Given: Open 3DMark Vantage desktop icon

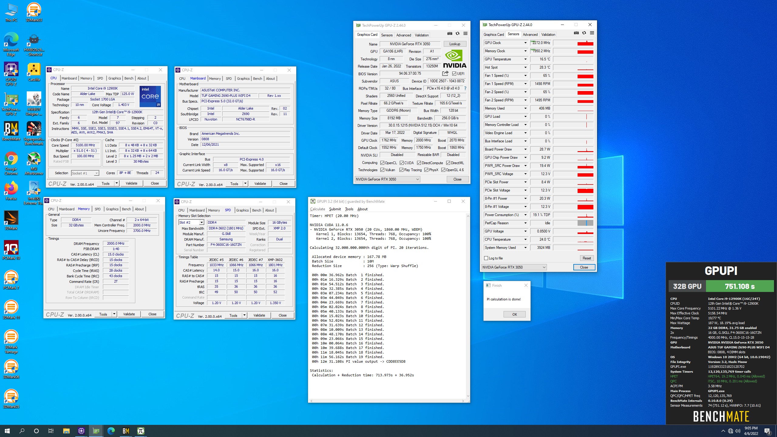Looking at the screenshot, I should click(11, 342).
